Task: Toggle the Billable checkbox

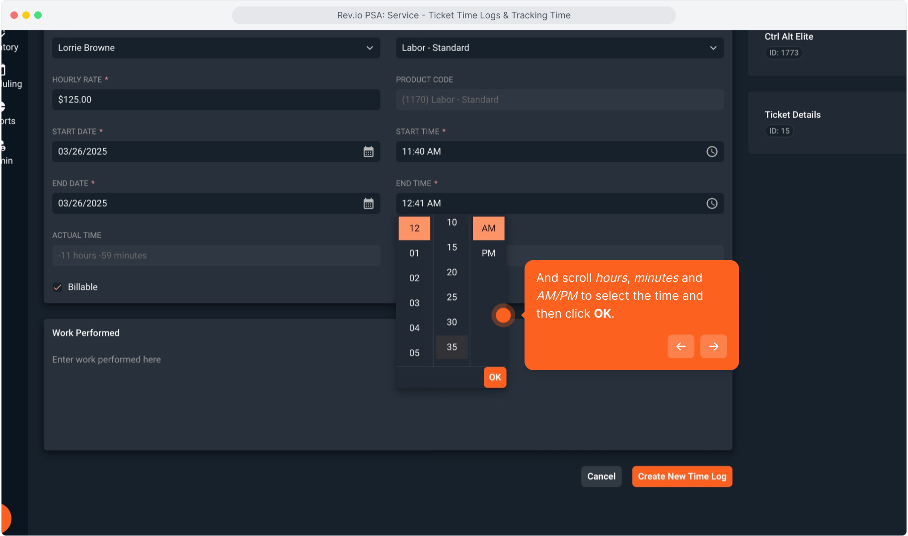Action: [x=58, y=287]
